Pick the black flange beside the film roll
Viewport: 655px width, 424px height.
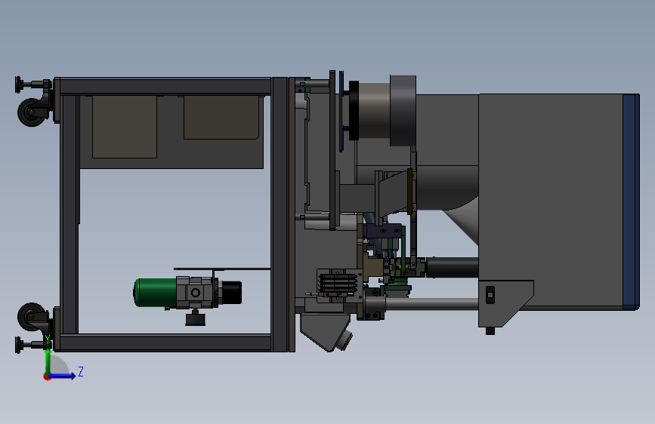tap(354, 111)
